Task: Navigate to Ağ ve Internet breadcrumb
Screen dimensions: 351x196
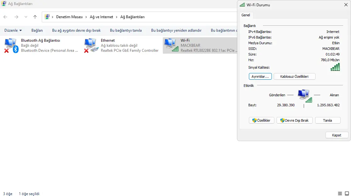Action: point(101,17)
